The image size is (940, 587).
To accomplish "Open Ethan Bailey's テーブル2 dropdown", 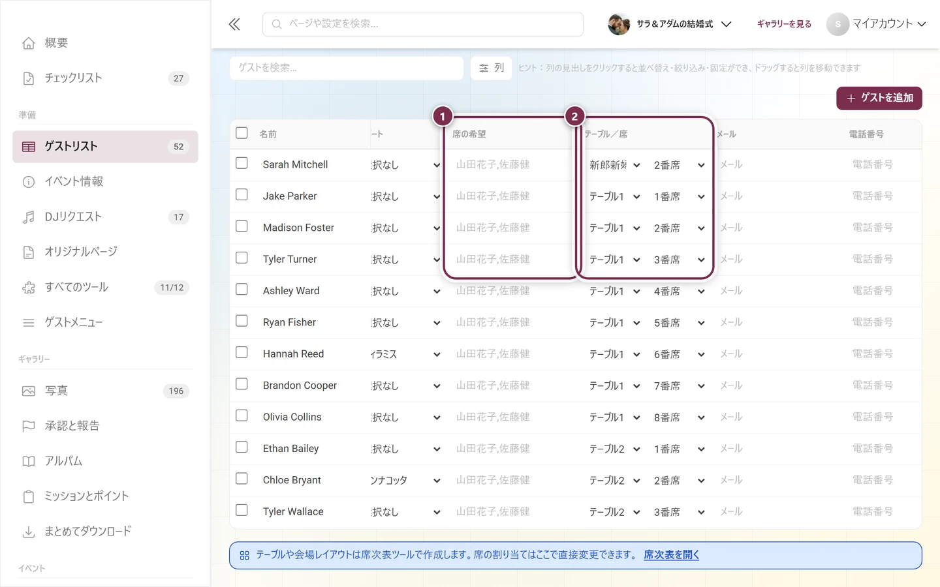I will tap(614, 449).
